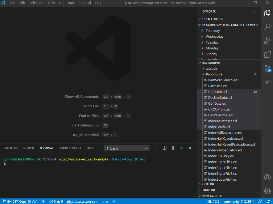Open the Search view in activity bar
This screenshot has width=273, height=204.
(x=267, y=27)
